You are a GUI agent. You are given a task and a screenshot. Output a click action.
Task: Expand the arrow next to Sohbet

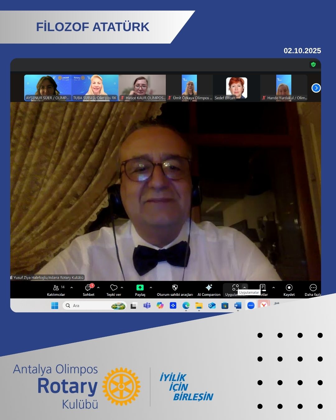(98, 287)
